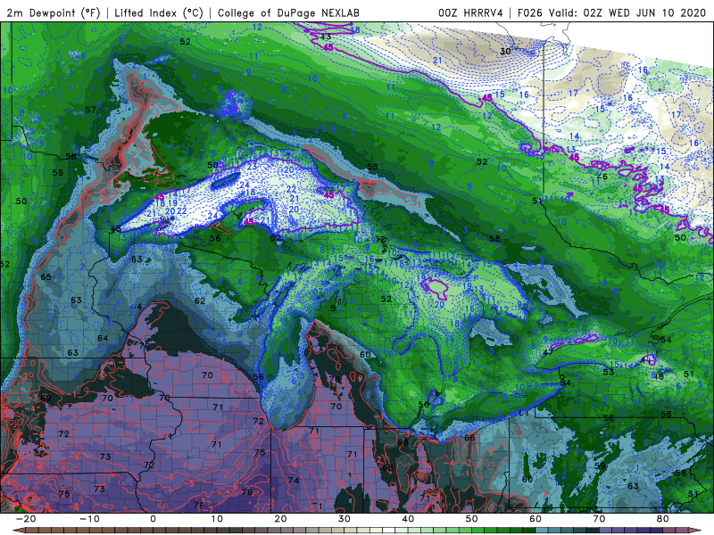Image resolution: width=714 pixels, height=535 pixels.
Task: Click the black 30 dewpoint value on the map
Action: (x=505, y=52)
